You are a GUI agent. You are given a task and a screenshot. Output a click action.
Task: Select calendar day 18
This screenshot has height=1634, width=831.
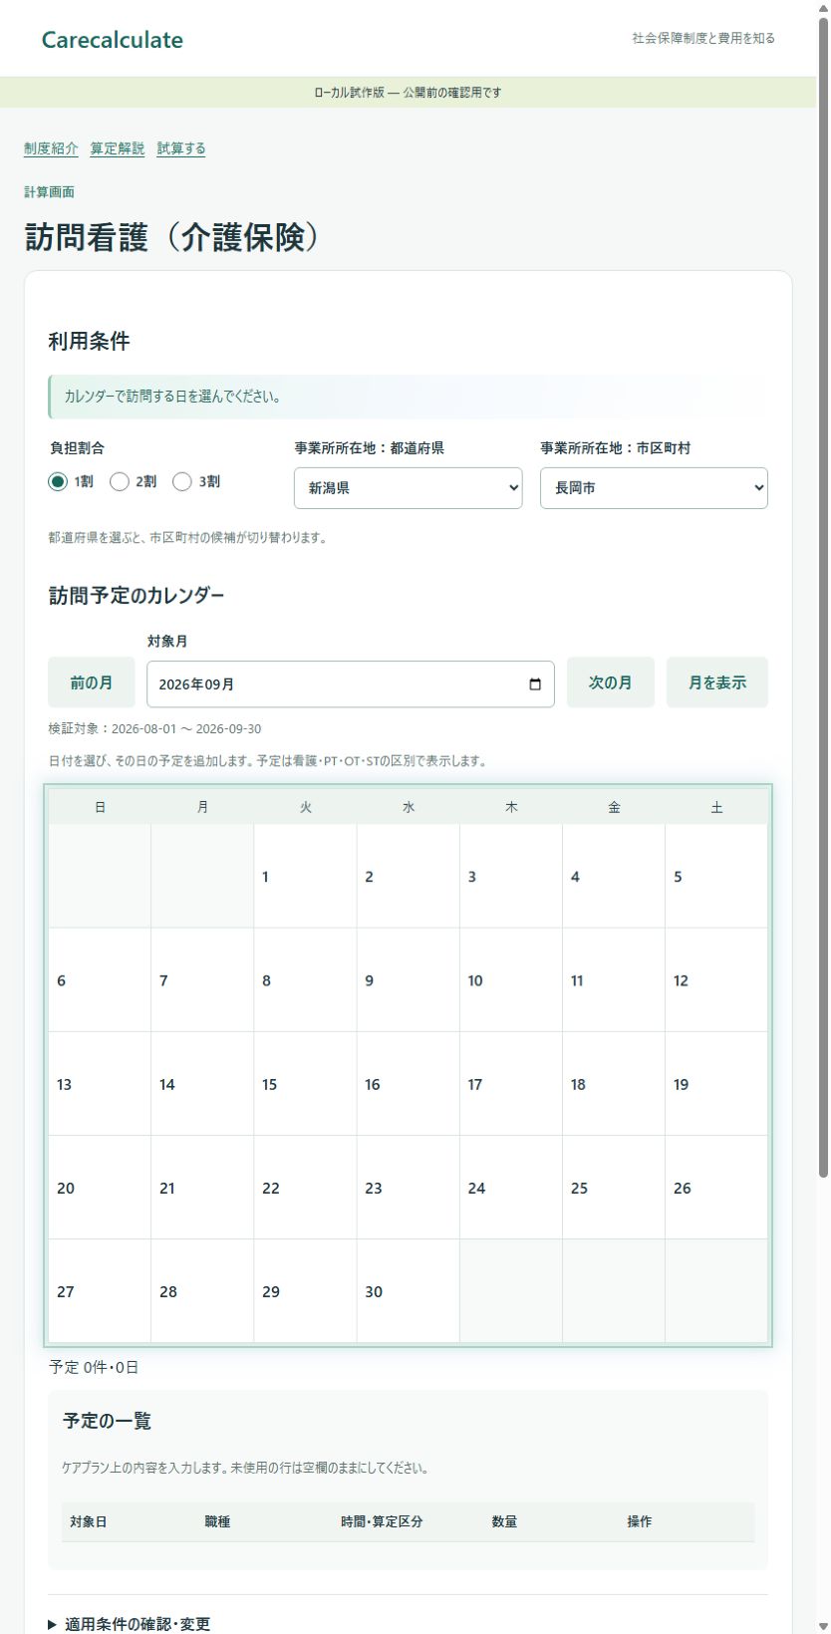(614, 1083)
